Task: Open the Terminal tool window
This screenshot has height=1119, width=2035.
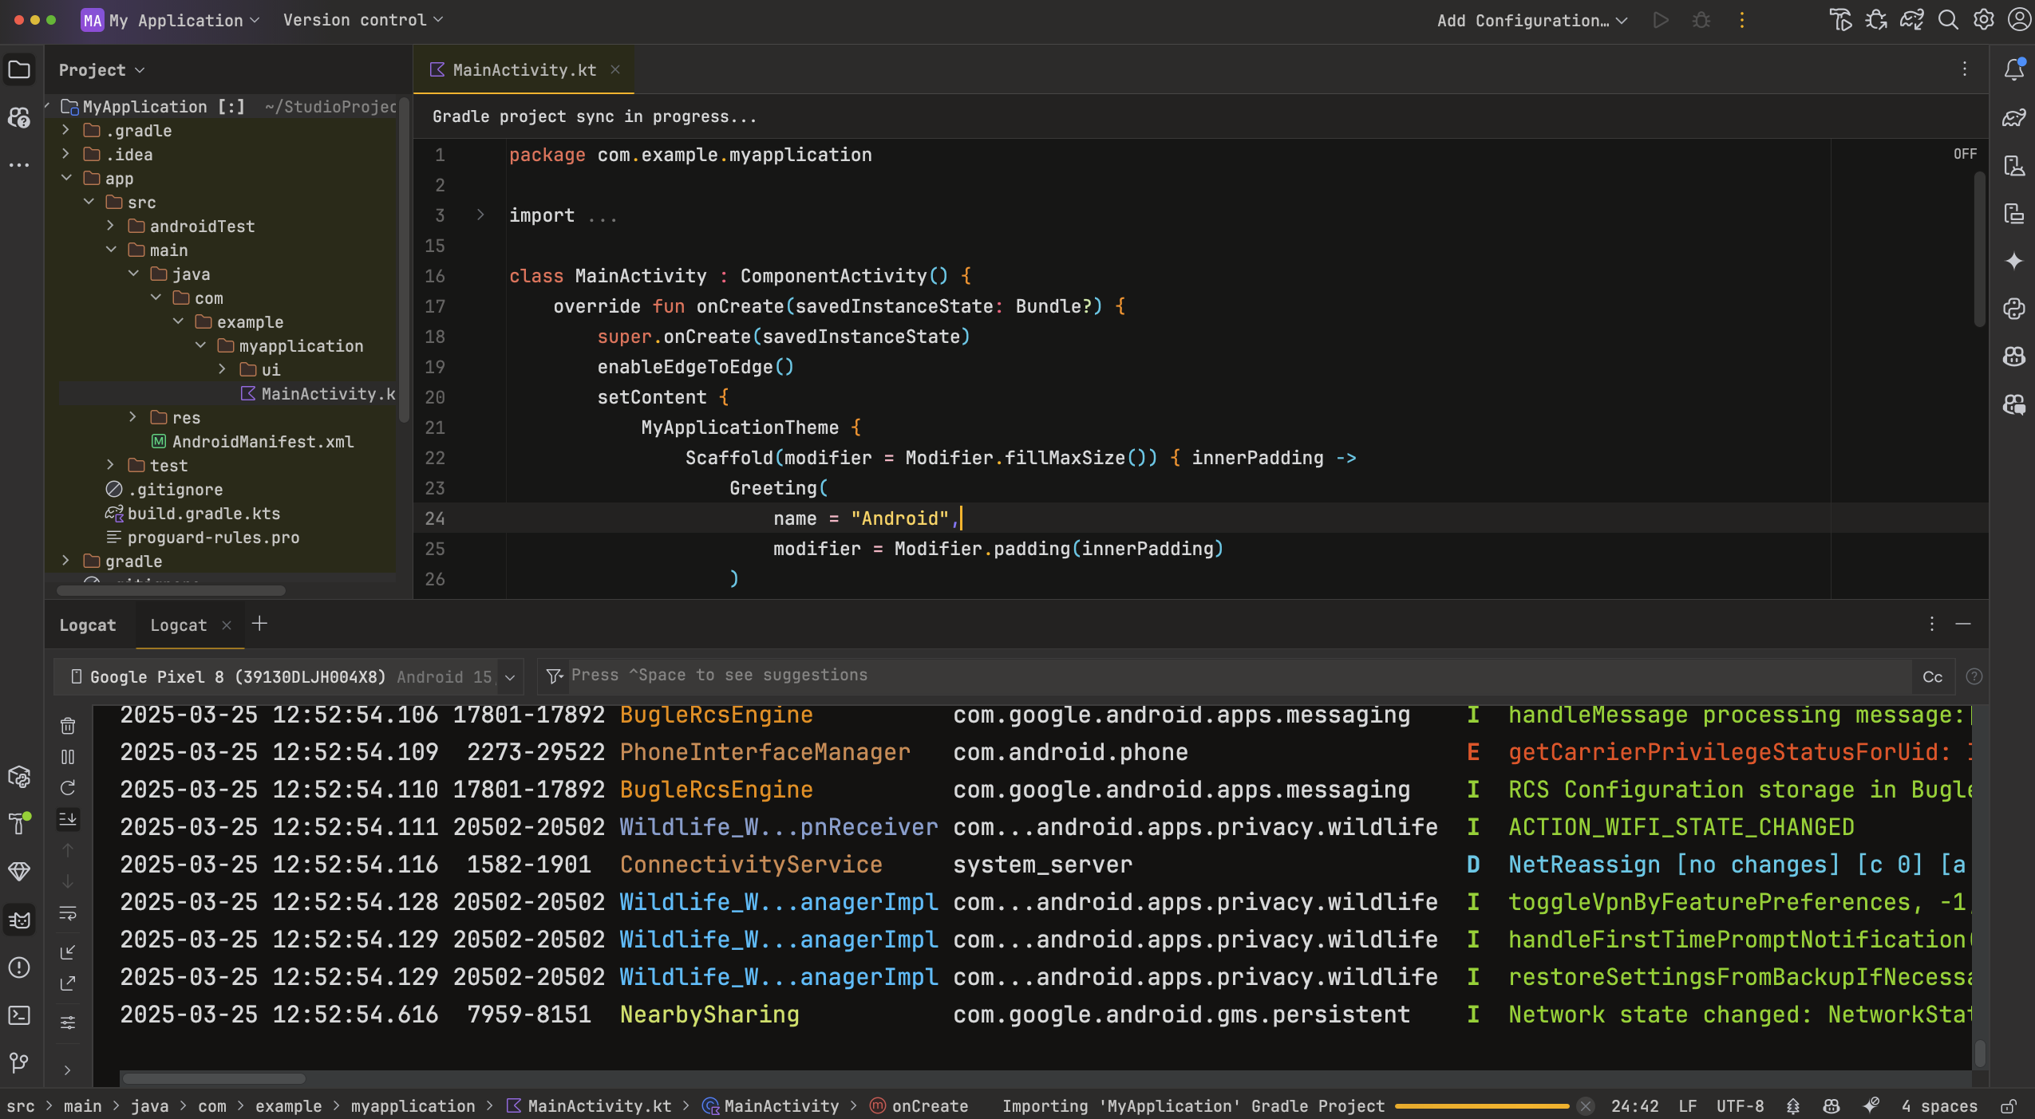Action: point(19,1015)
